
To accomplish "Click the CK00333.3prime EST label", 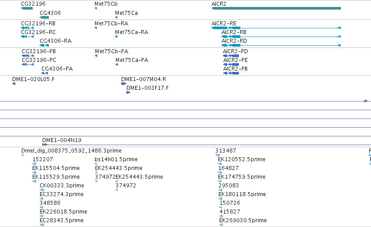I will click(x=62, y=186).
